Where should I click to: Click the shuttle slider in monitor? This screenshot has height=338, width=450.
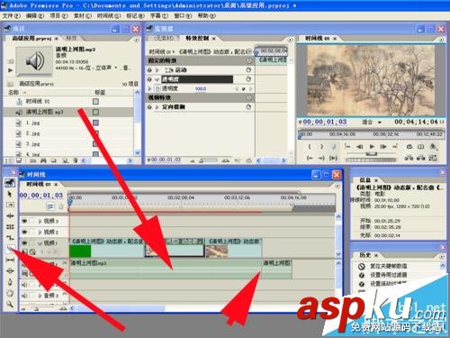click(372, 154)
